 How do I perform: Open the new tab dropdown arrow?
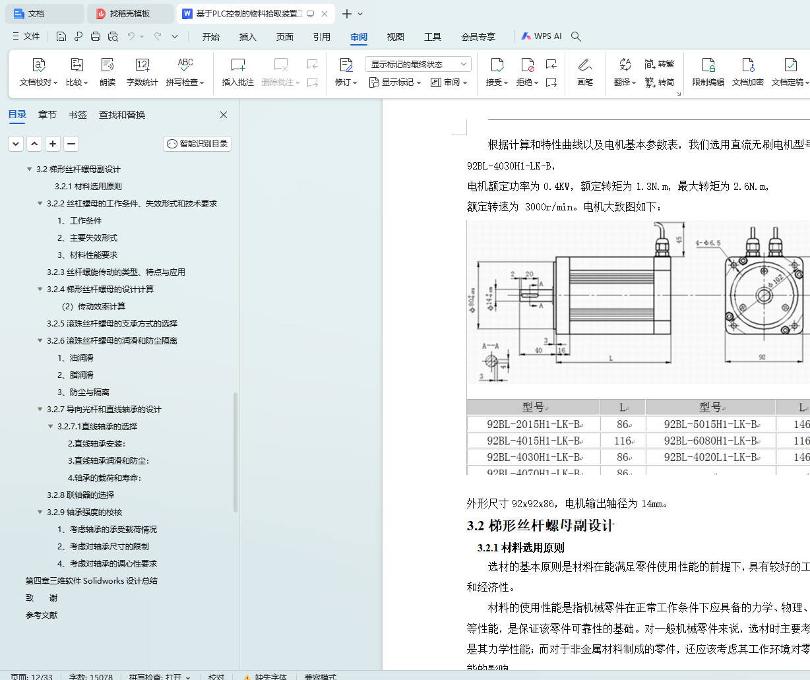point(360,14)
